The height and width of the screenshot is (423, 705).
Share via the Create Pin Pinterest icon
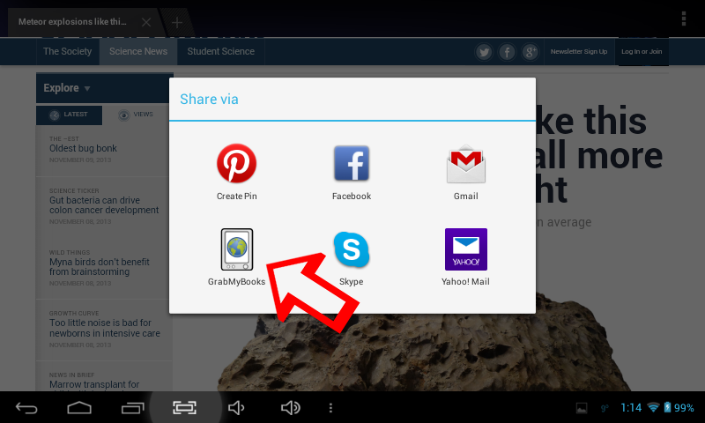pos(236,163)
